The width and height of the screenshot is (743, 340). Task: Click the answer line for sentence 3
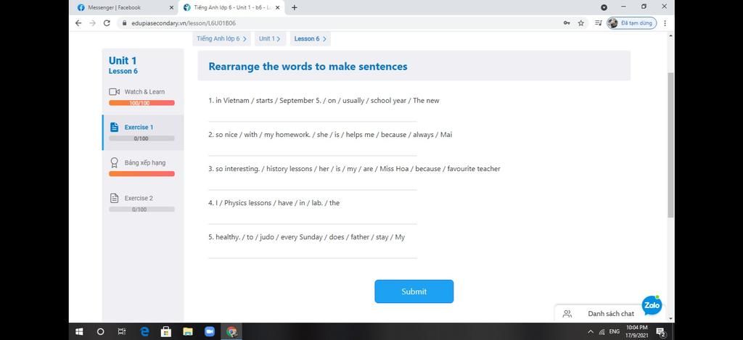313,184
